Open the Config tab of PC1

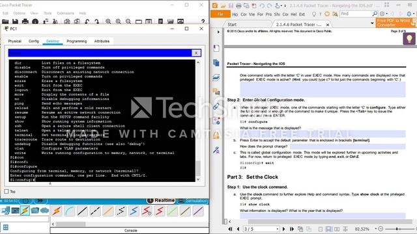tap(34, 41)
